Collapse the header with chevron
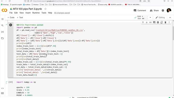The height and width of the screenshot is (98, 174). pyautogui.click(x=170, y=17)
